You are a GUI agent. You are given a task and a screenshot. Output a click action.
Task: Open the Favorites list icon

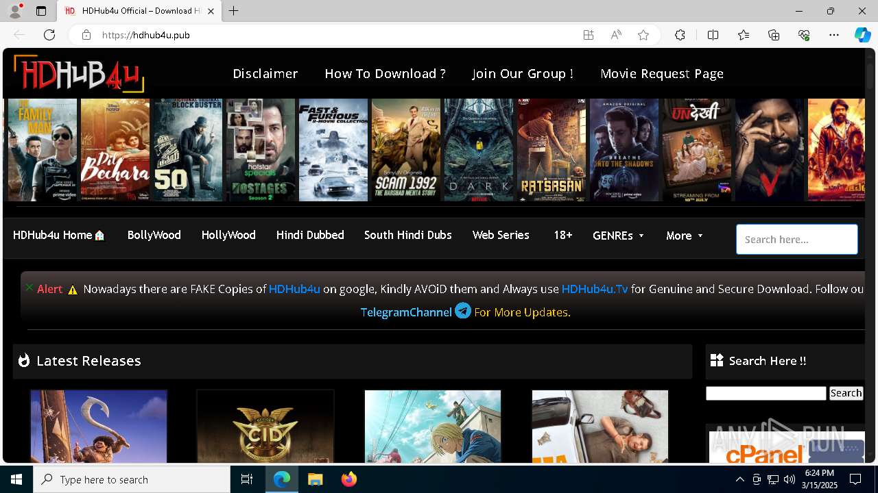(744, 35)
